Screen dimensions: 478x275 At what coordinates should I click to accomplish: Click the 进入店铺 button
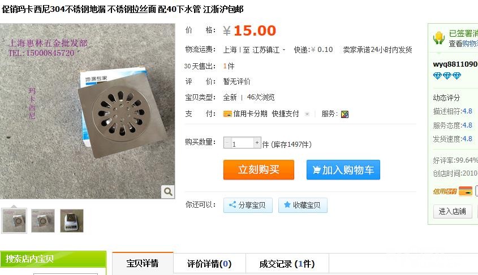(x=453, y=211)
